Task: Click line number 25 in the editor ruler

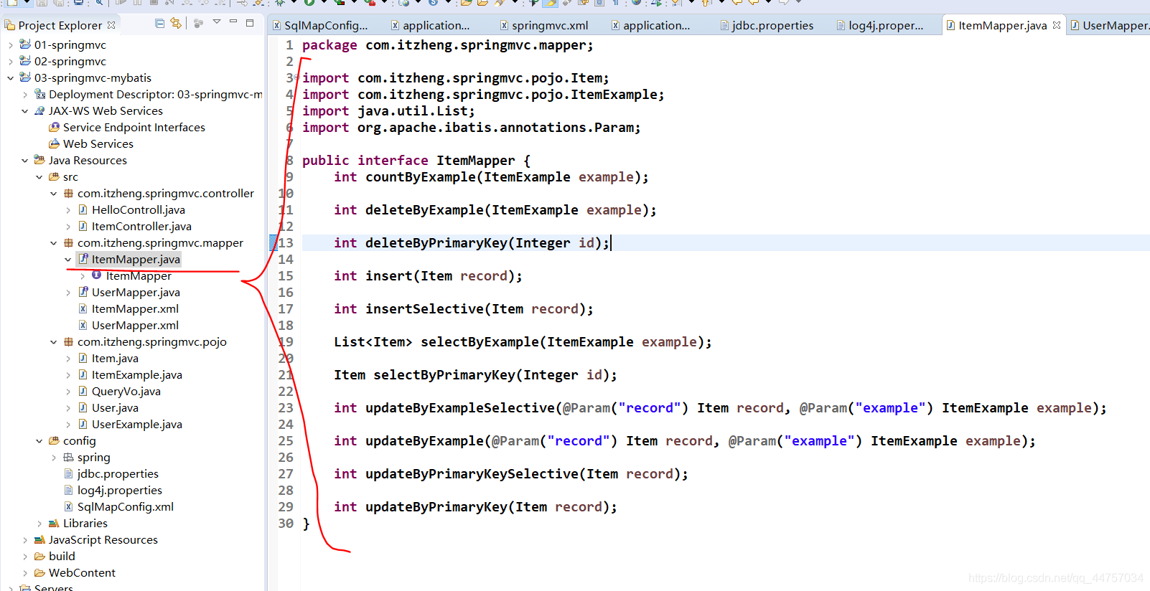Action: 286,440
